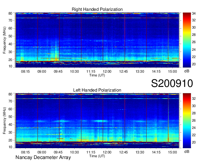Click the 15:00 tick label on lower plot

[172, 152]
